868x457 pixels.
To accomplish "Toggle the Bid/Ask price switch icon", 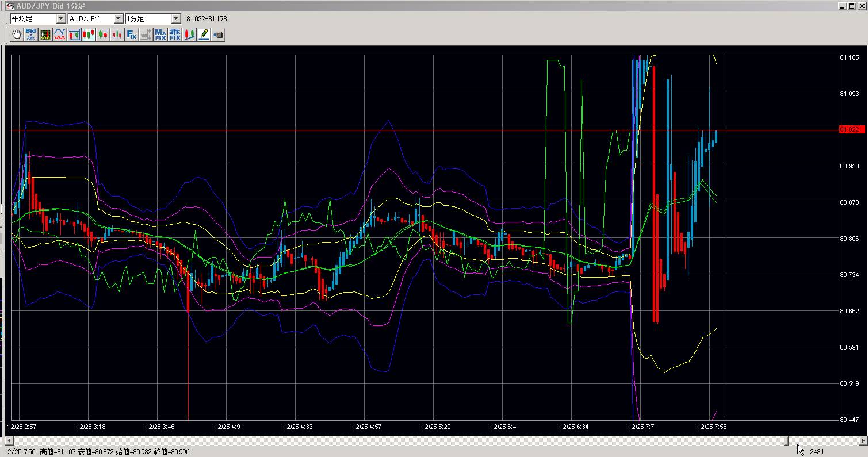I will [x=31, y=34].
